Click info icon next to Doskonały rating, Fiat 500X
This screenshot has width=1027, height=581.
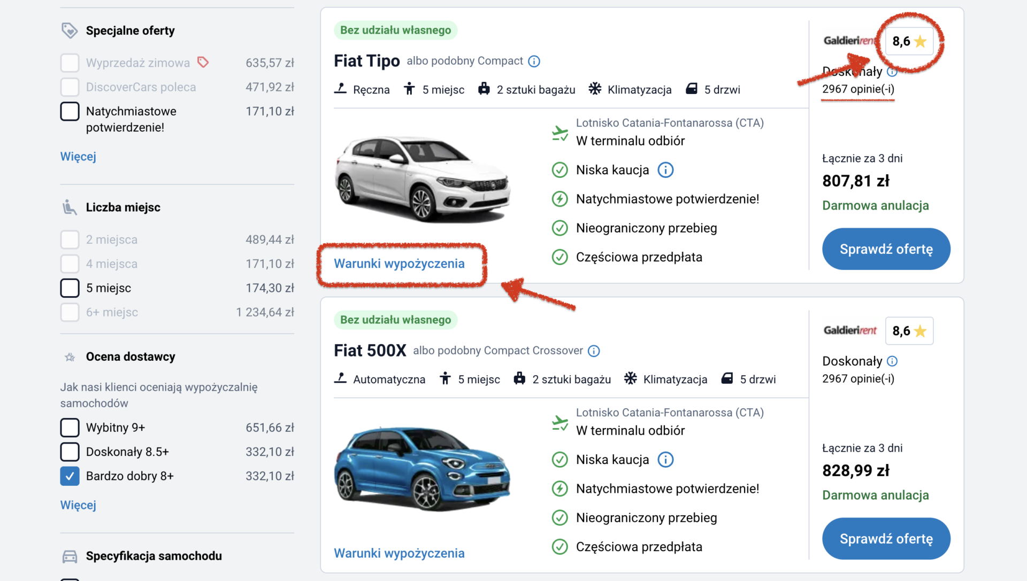892,361
